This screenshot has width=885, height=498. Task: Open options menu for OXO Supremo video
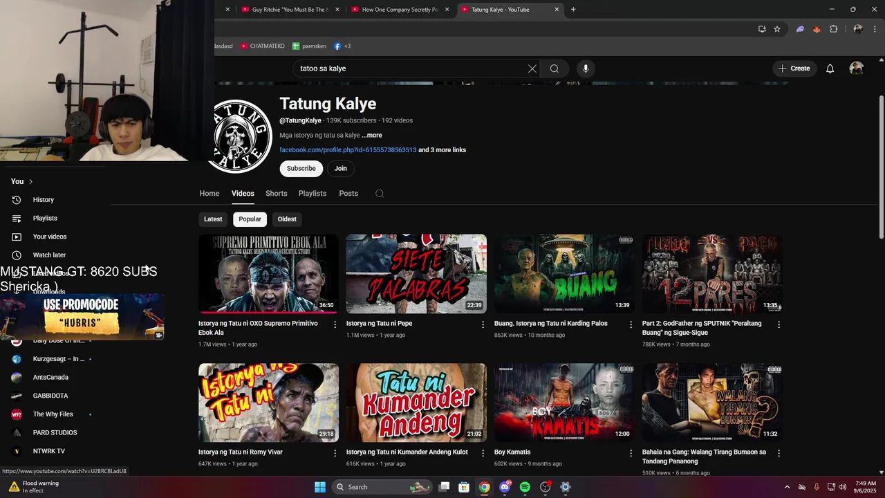[x=335, y=324]
